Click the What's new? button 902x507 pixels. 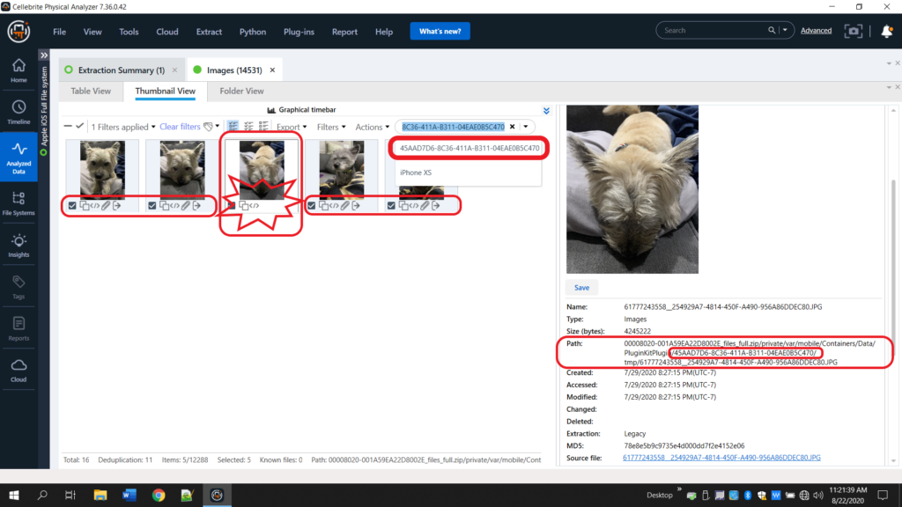(440, 31)
